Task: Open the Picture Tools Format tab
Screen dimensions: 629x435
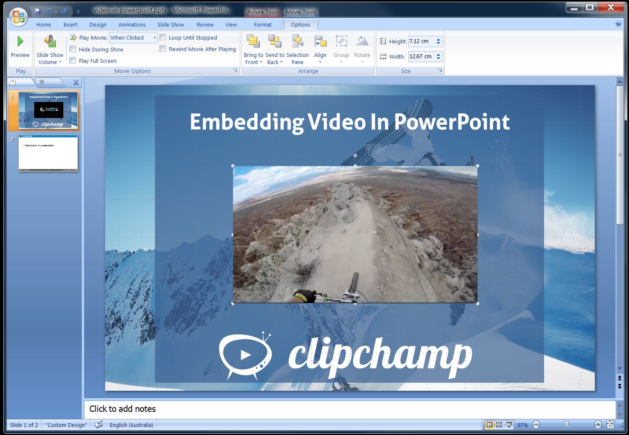Action: coord(263,24)
